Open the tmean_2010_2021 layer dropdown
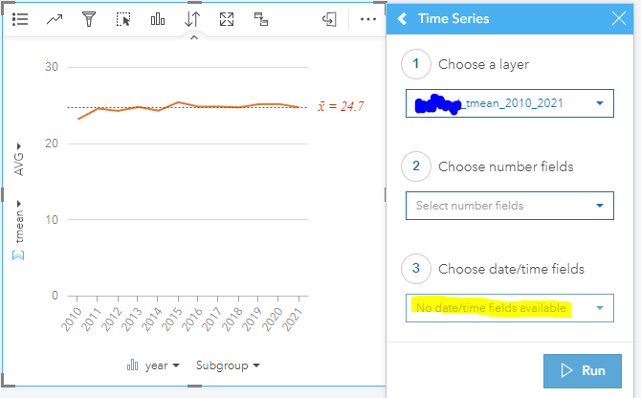Screen dimensions: 641x398 click(509, 103)
